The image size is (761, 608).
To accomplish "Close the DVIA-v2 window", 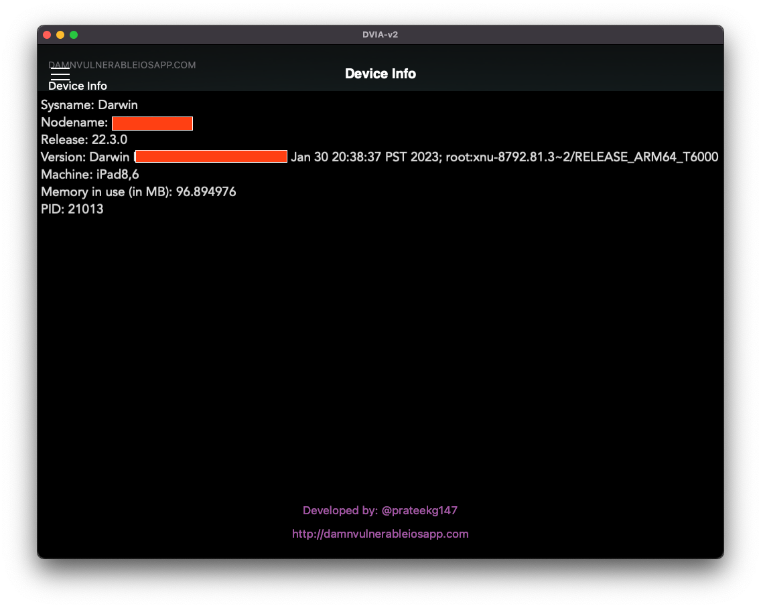I will (47, 35).
